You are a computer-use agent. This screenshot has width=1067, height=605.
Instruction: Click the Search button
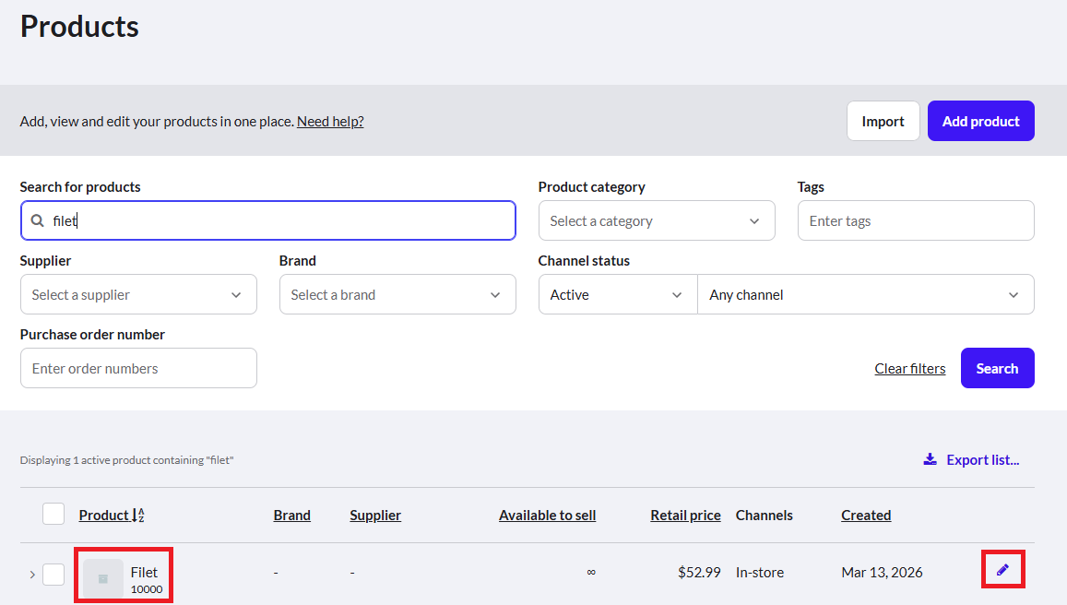997,368
